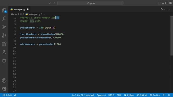Select the Game breadcrumb folder
The height and width of the screenshot is (97, 173).
(x=14, y=14)
